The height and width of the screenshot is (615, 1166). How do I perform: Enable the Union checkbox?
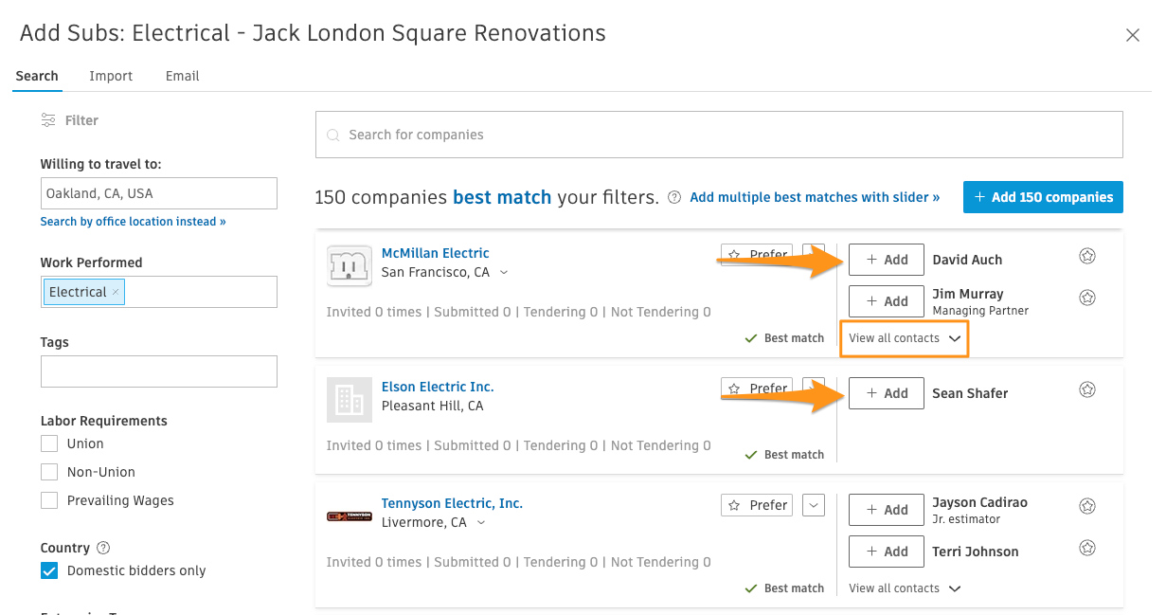click(49, 443)
